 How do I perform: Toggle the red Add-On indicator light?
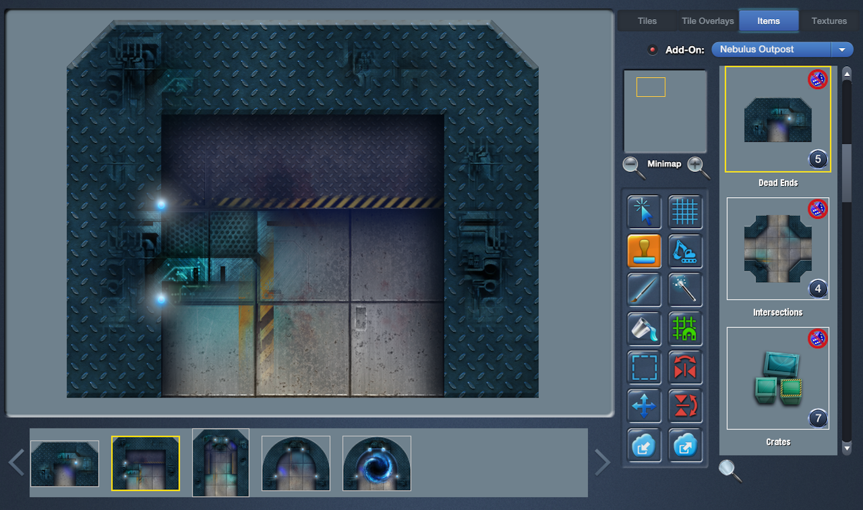pyautogui.click(x=652, y=50)
